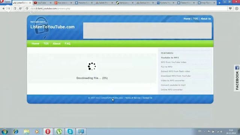Click 'Youtube to MP3' feature text

[x=170, y=58]
